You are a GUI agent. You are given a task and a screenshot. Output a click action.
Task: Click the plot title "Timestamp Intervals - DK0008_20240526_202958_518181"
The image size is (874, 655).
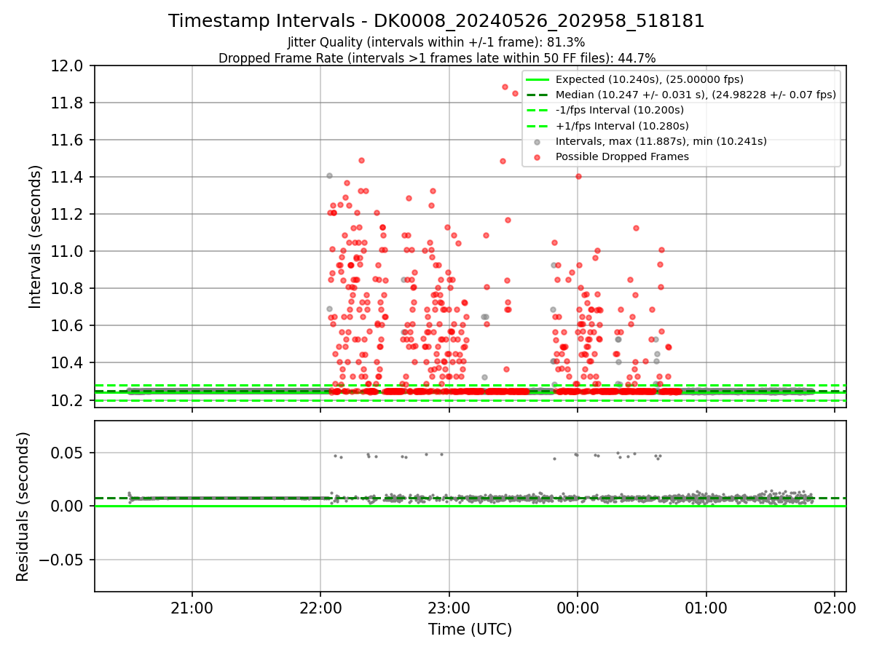tap(436, 21)
